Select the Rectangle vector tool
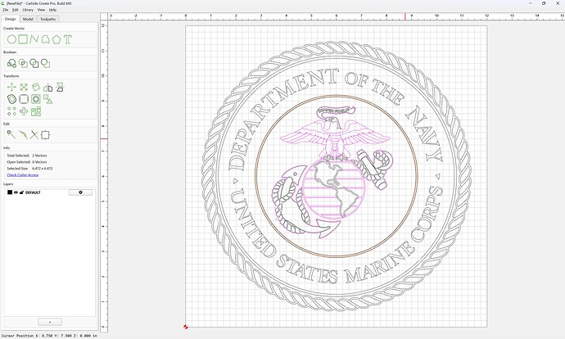Image resolution: width=565 pixels, height=339 pixels. 23,39
